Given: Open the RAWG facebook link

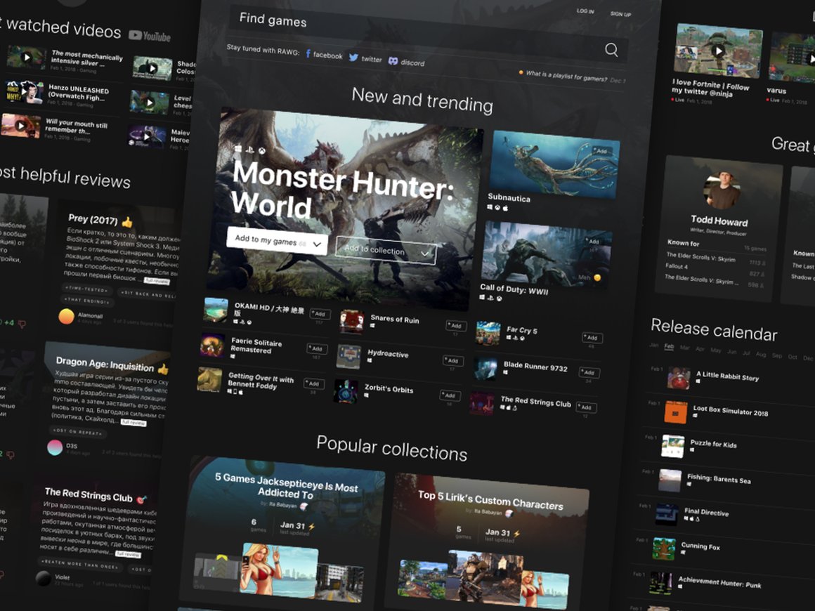Looking at the screenshot, I should [323, 55].
